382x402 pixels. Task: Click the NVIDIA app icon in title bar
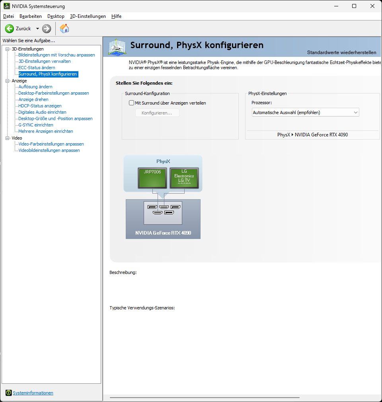(7, 6)
